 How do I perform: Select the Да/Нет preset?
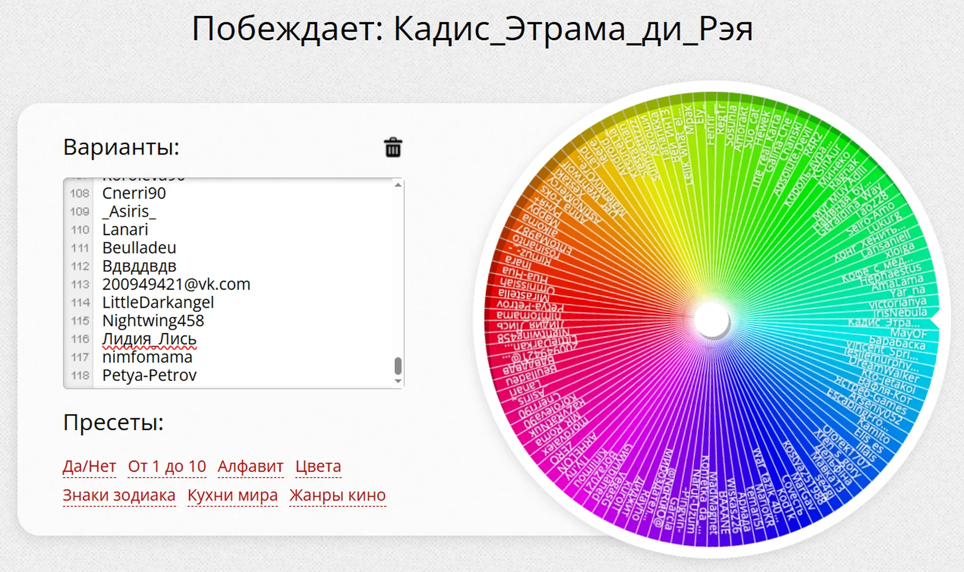coord(89,466)
